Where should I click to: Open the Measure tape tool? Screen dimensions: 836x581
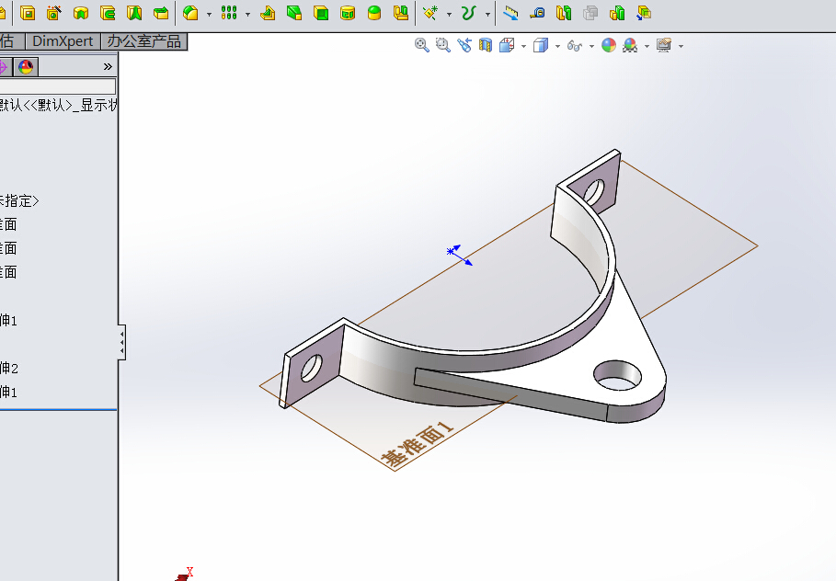pyautogui.click(x=537, y=13)
